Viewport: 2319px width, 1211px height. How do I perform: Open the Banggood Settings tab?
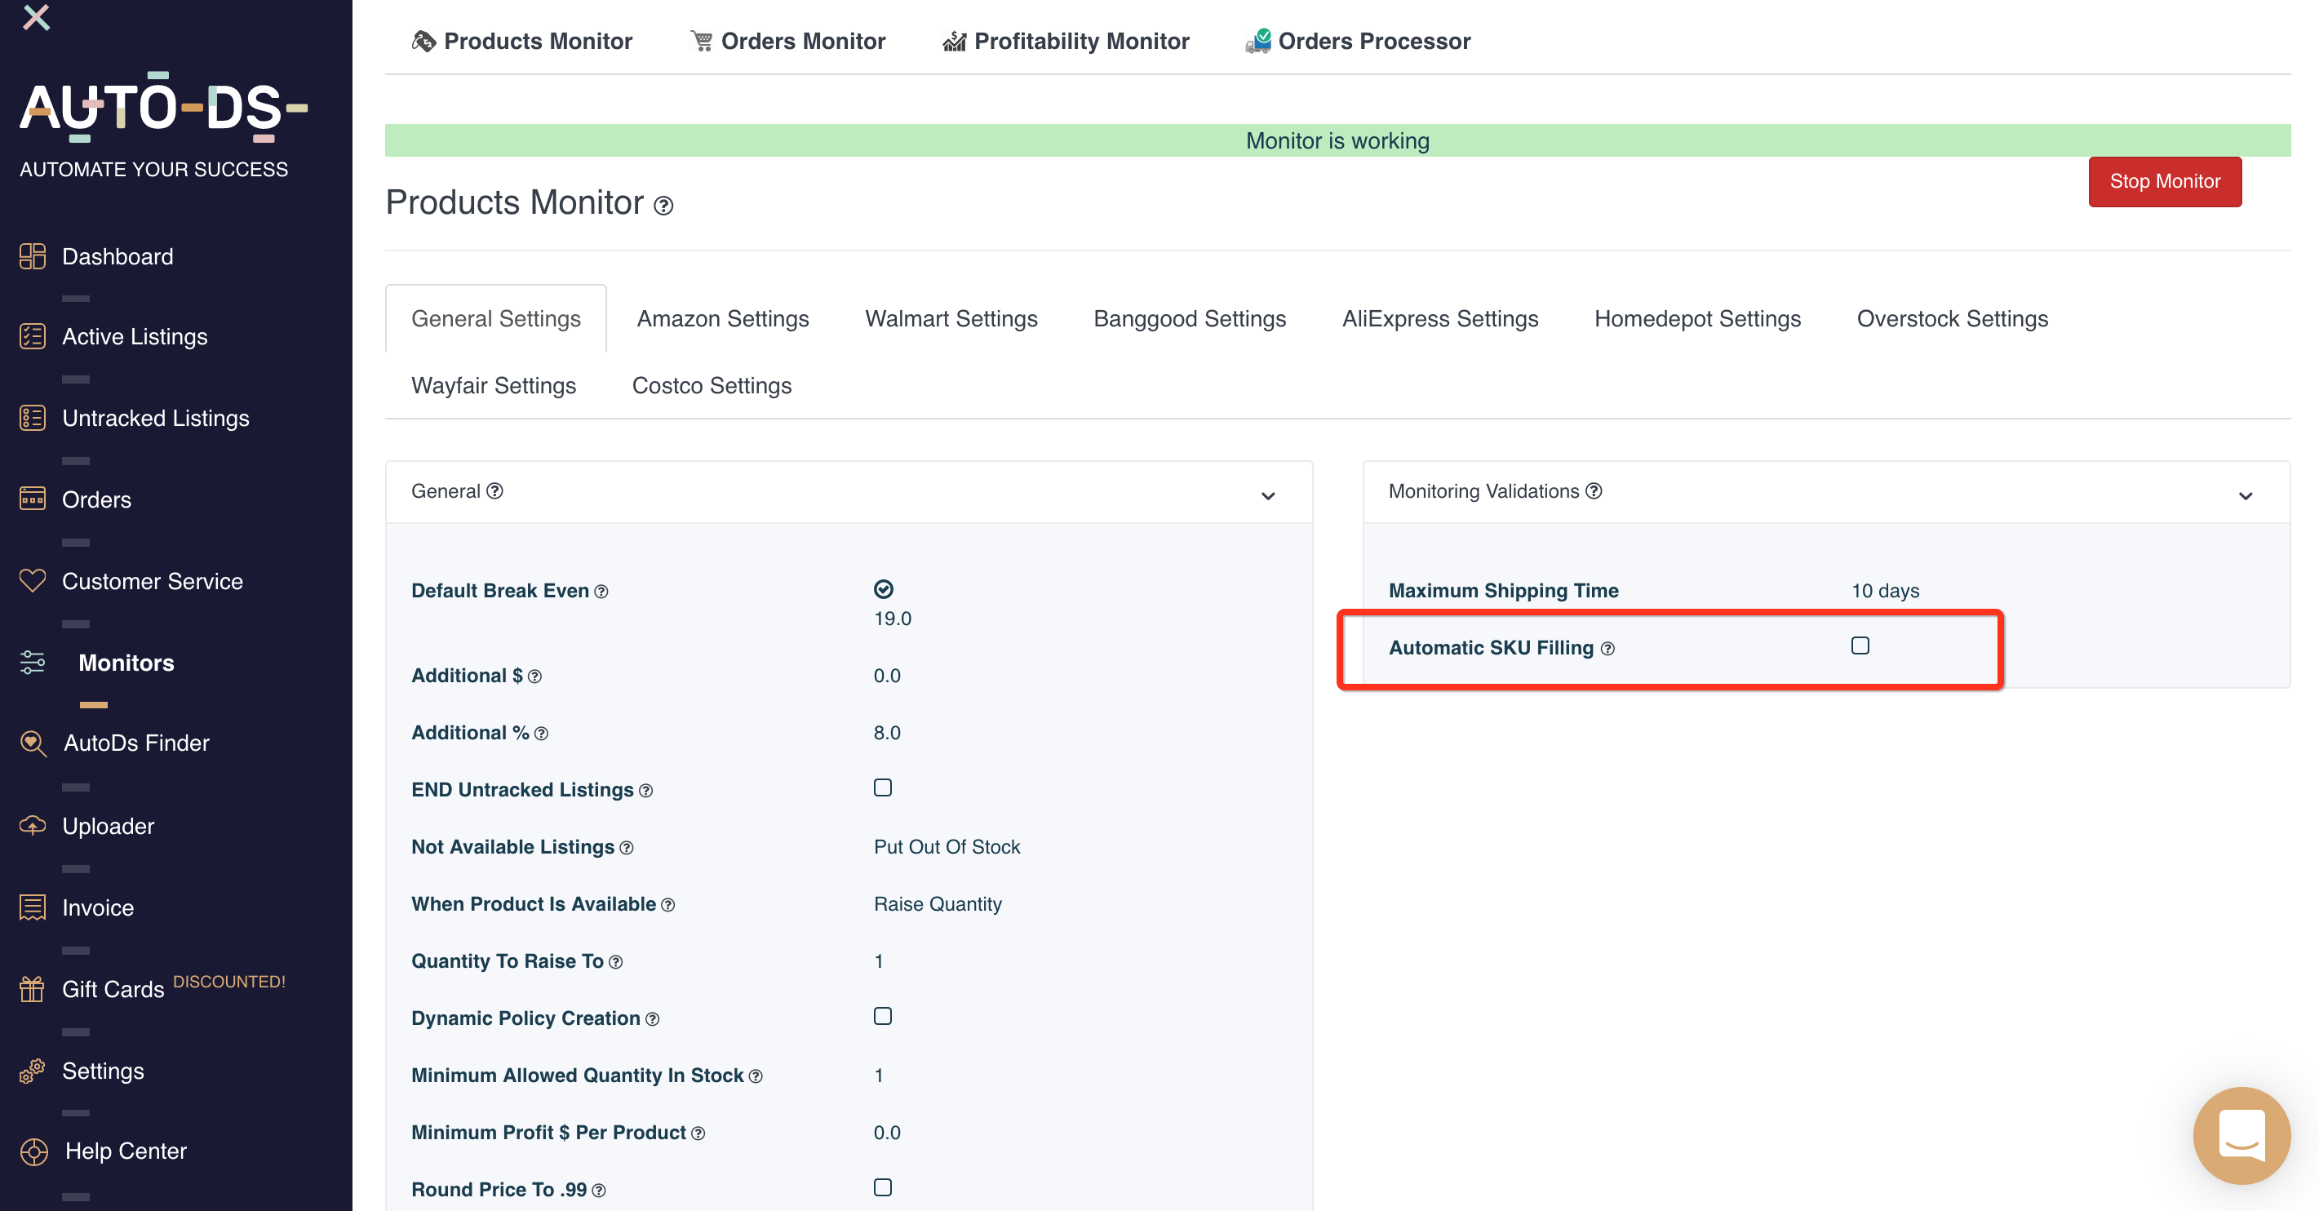pos(1189,317)
